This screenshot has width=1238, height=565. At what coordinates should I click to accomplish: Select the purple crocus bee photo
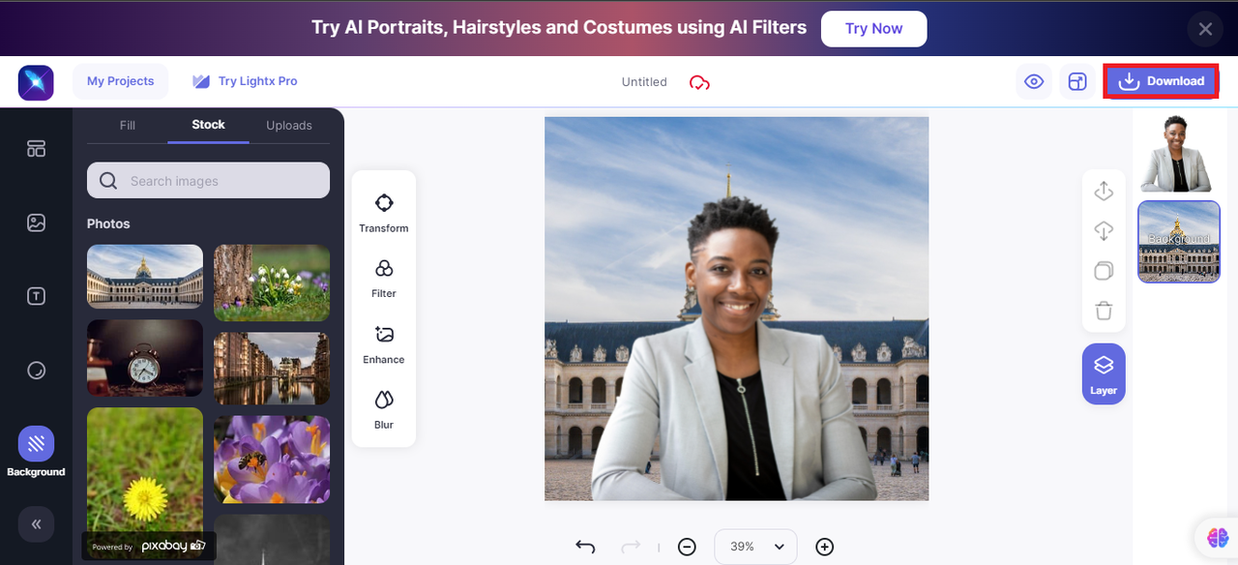(272, 460)
